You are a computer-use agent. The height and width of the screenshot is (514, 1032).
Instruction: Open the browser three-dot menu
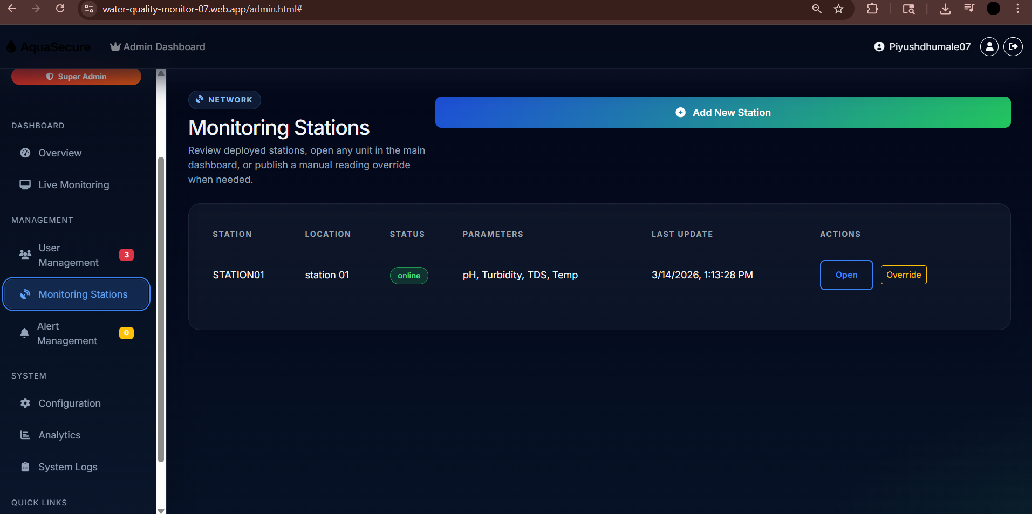(x=1017, y=9)
